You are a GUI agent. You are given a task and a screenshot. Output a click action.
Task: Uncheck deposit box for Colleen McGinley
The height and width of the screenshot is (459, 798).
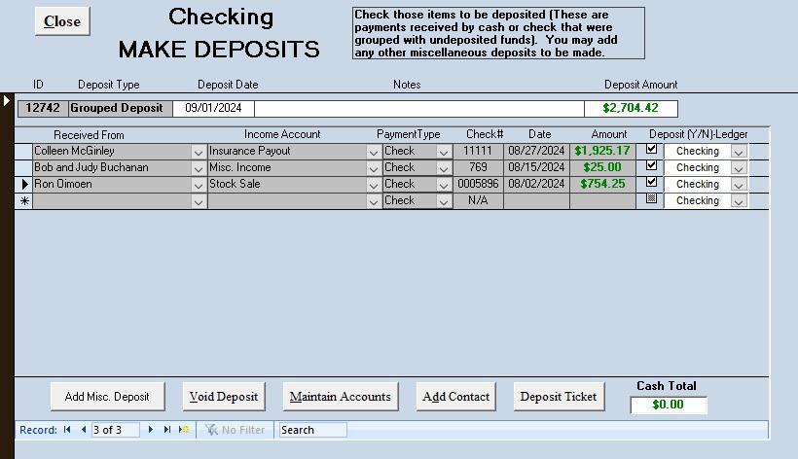pyautogui.click(x=652, y=150)
